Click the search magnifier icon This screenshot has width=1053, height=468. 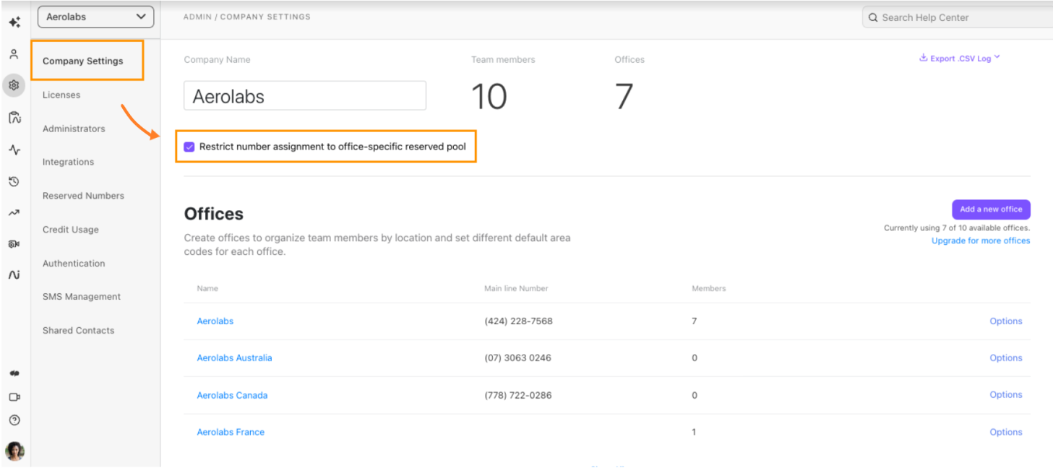pyautogui.click(x=873, y=17)
